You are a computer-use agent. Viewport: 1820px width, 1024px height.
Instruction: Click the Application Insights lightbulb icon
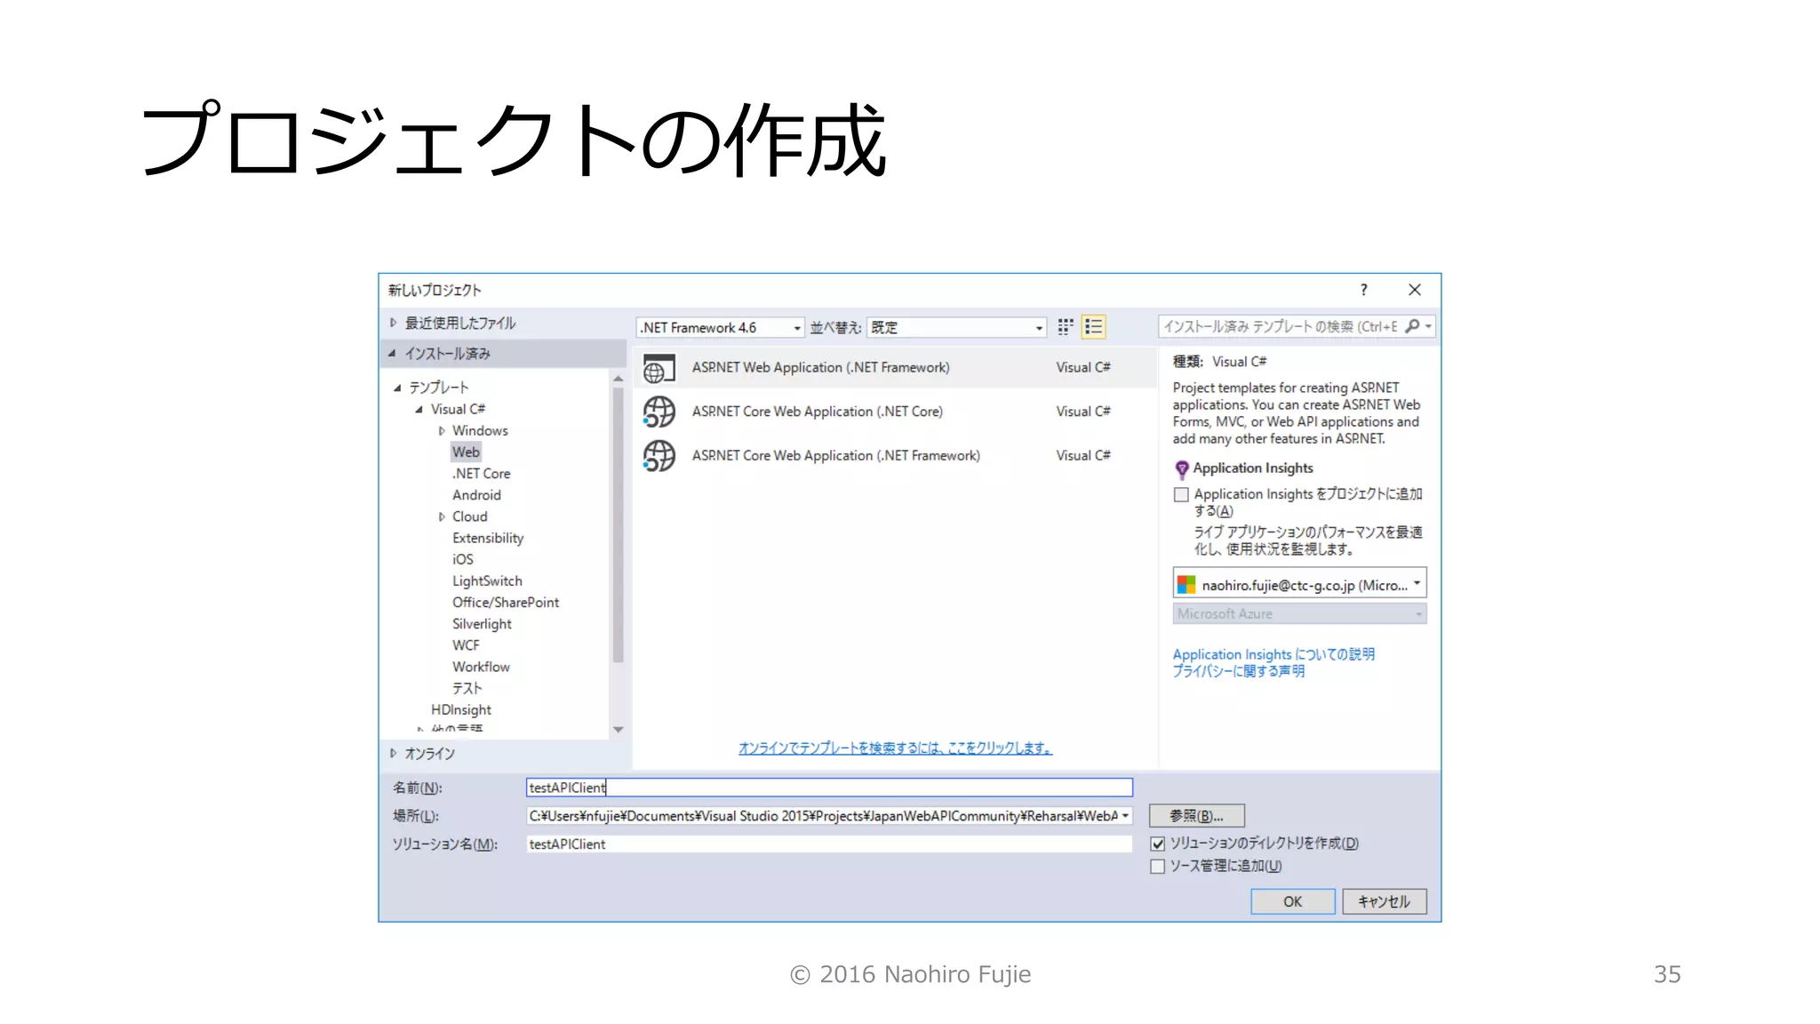coord(1181,468)
